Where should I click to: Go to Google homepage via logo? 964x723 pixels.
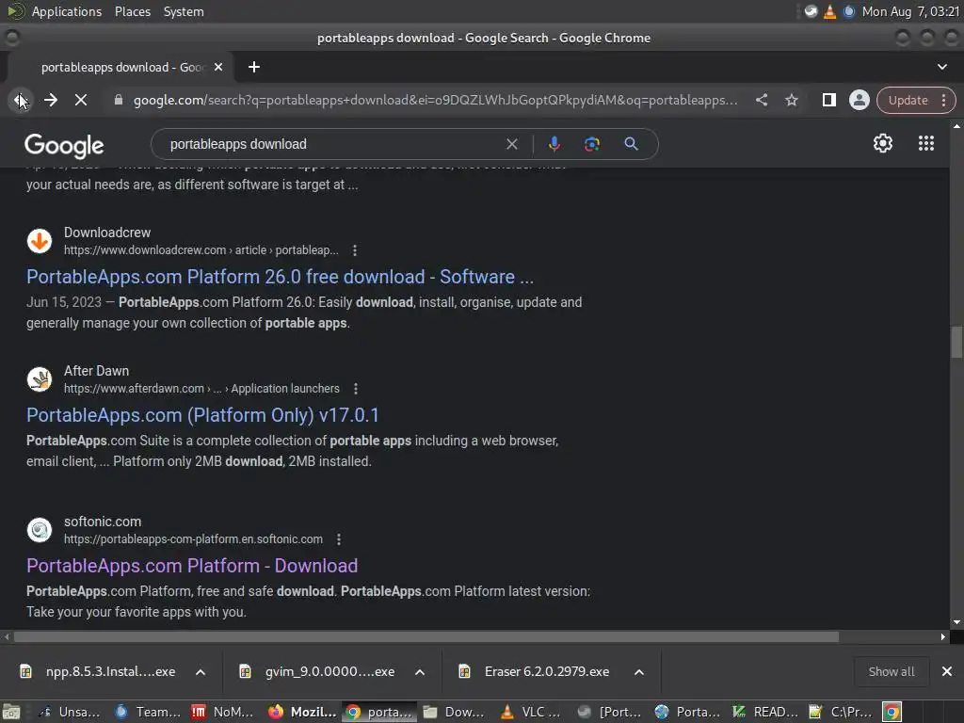pos(64,146)
